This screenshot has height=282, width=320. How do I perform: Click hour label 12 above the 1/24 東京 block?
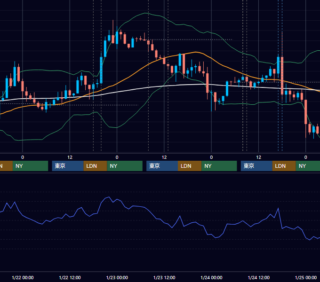coord(258,157)
